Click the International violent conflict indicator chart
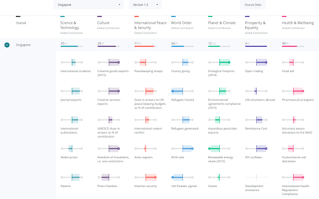Screen dimensions: 319x199 (146, 120)
